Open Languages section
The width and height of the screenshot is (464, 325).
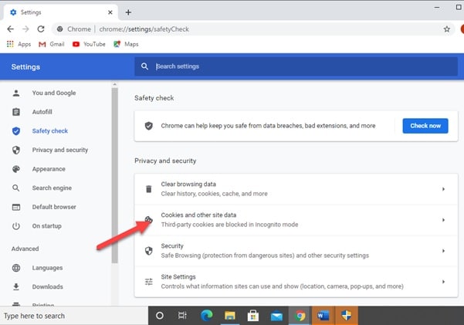[47, 268]
